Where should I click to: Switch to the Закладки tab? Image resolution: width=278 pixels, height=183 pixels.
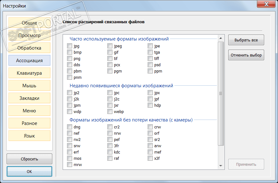pyautogui.click(x=29, y=98)
